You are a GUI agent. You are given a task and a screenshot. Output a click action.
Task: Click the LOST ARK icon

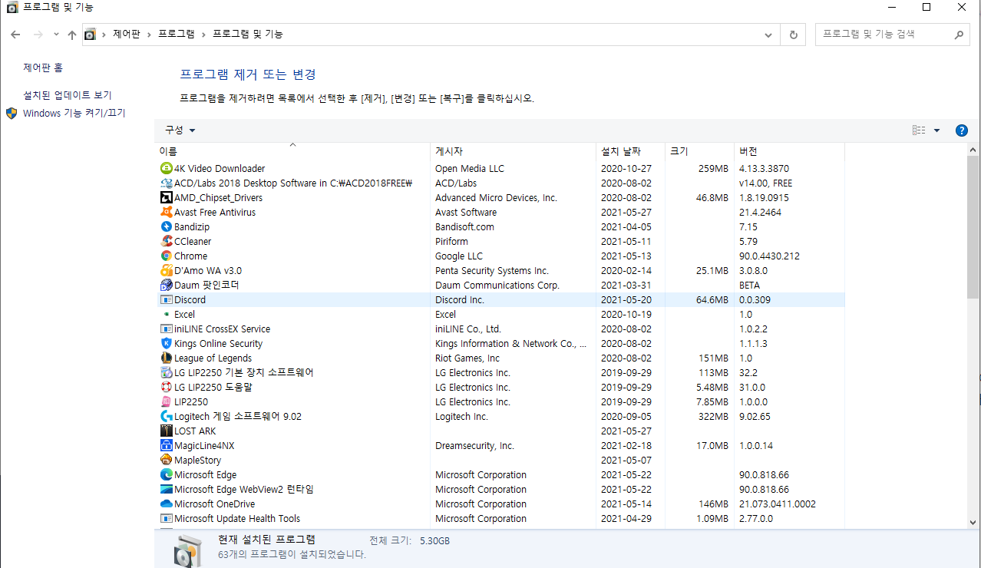tap(167, 431)
